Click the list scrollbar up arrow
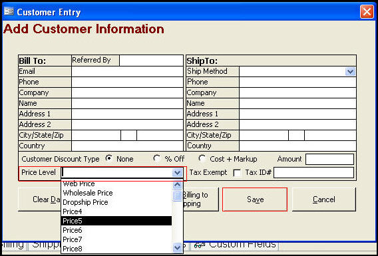The image size is (378, 256). (x=178, y=185)
